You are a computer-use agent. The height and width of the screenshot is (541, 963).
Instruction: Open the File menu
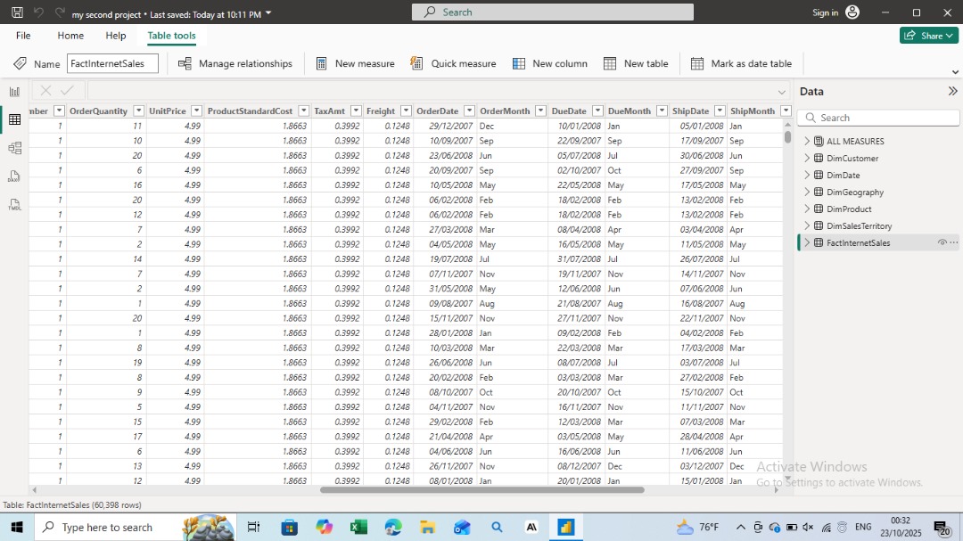(x=23, y=36)
